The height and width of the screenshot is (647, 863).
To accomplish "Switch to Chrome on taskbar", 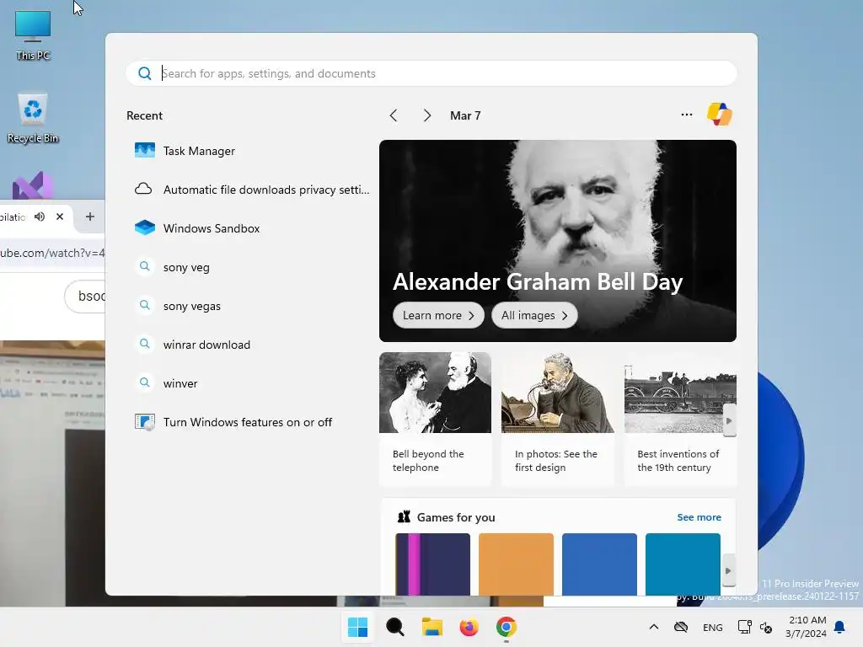I will (507, 627).
